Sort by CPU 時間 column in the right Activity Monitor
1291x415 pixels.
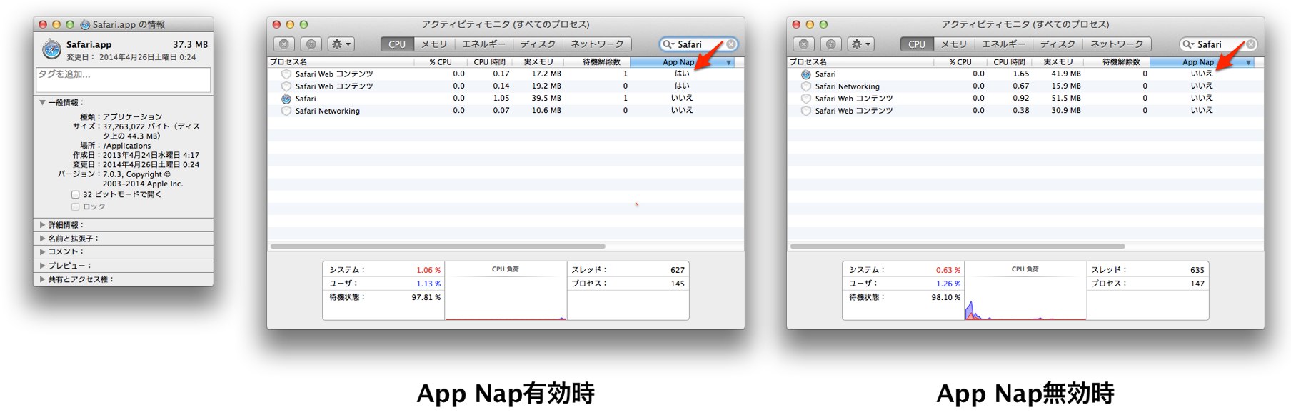1009,62
